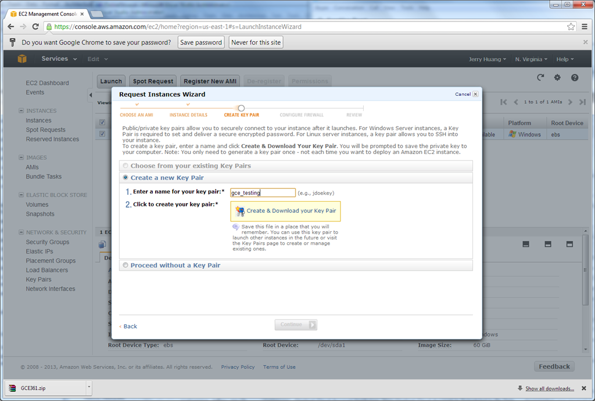Click the key pair name input field
595x401 pixels.
tap(263, 193)
